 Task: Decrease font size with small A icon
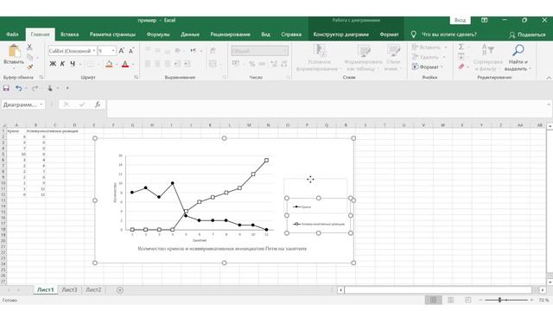tap(131, 51)
